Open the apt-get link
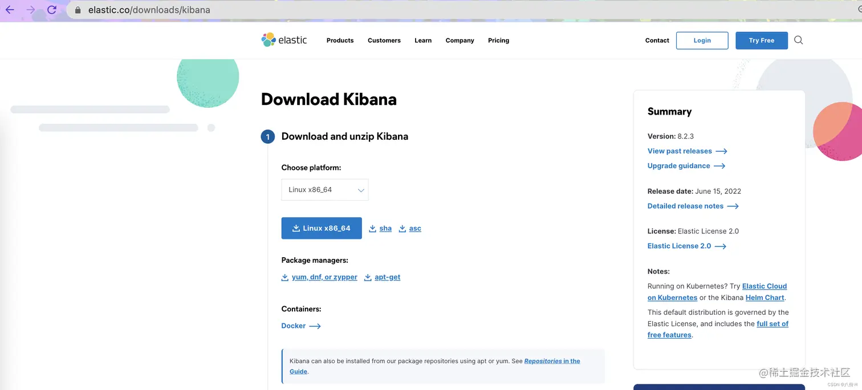 [388, 277]
